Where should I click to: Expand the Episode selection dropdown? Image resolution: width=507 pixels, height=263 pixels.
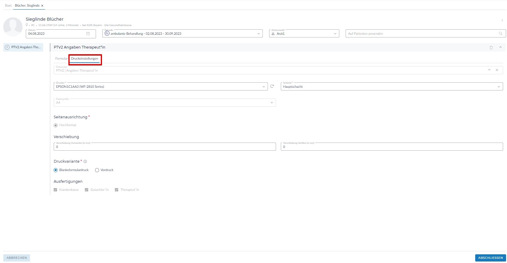(258, 34)
